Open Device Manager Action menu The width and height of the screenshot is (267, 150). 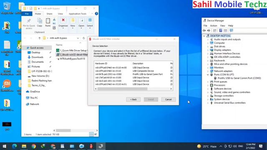coord(214,26)
